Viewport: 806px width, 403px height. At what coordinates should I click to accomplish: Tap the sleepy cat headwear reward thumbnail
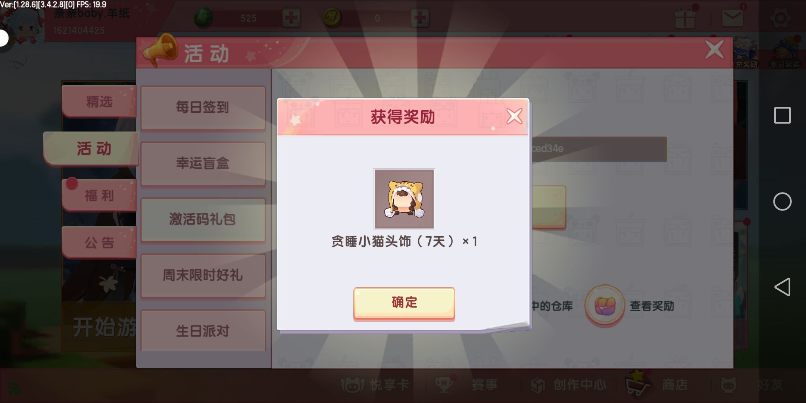click(404, 199)
